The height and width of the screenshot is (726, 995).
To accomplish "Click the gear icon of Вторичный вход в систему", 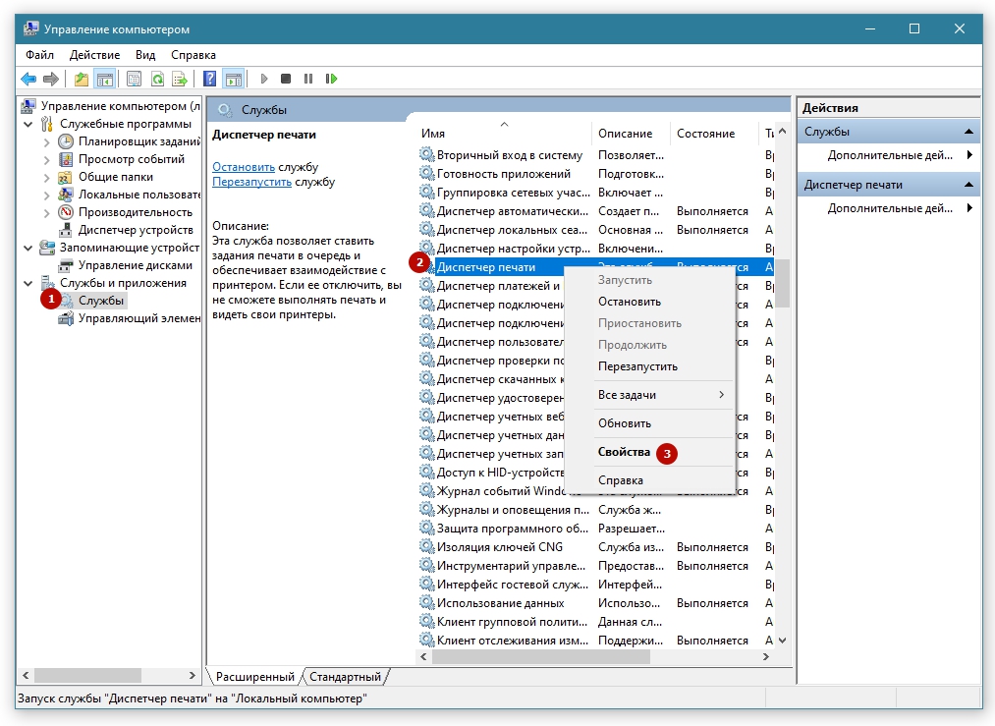I will (x=426, y=154).
